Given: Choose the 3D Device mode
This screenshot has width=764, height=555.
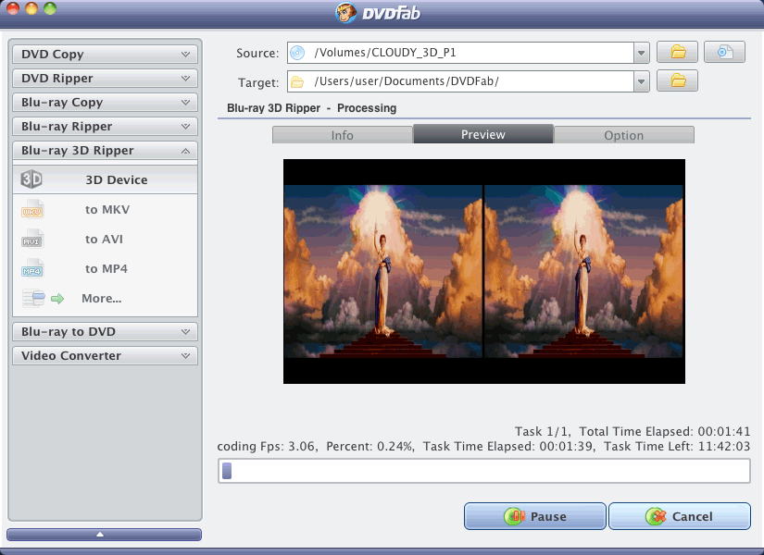Looking at the screenshot, I should pyautogui.click(x=105, y=179).
